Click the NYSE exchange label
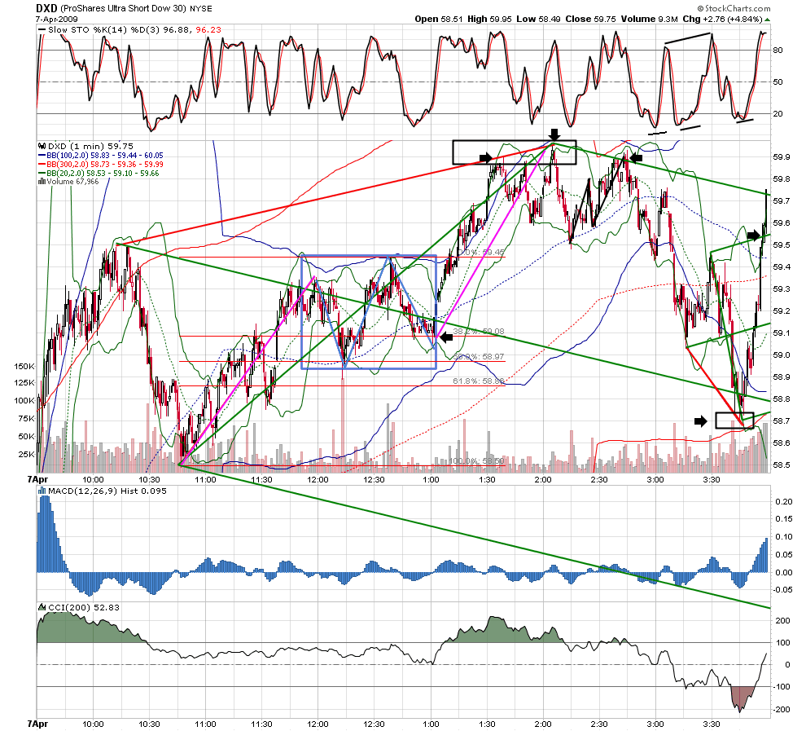The width and height of the screenshot is (806, 731). point(200,9)
